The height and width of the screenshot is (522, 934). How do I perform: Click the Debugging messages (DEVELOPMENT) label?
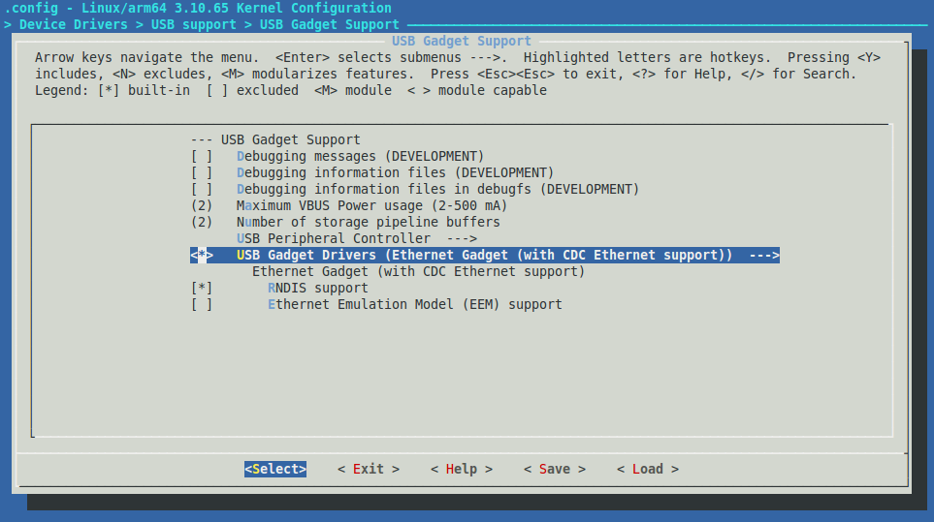(361, 156)
